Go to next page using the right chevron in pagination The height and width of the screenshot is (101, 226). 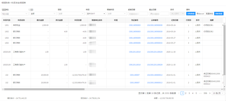(210, 93)
